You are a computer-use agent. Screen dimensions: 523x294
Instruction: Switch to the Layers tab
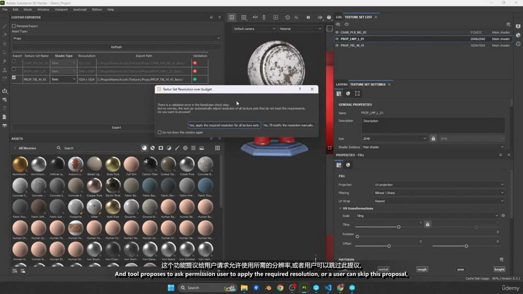tap(342, 85)
